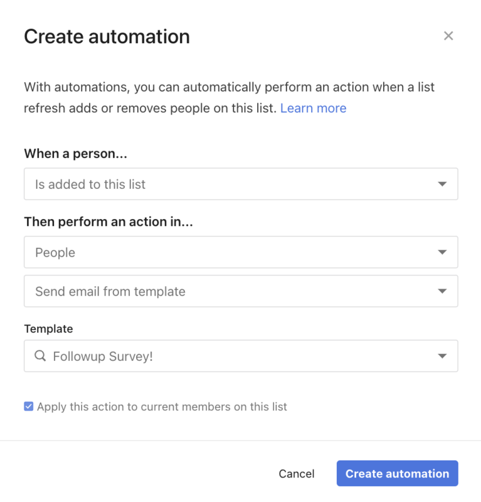Click the Template field label
Screen dimensions: 481x502
[48, 329]
